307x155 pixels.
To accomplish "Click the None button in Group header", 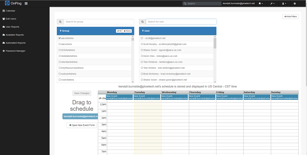I will [127, 31].
